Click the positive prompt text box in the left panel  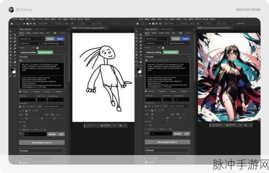[x=42, y=69]
